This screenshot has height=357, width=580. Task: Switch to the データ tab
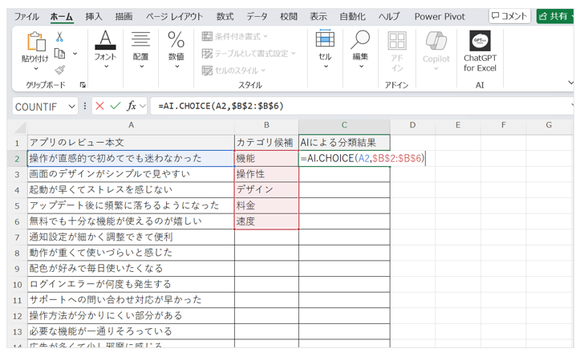[x=257, y=17]
